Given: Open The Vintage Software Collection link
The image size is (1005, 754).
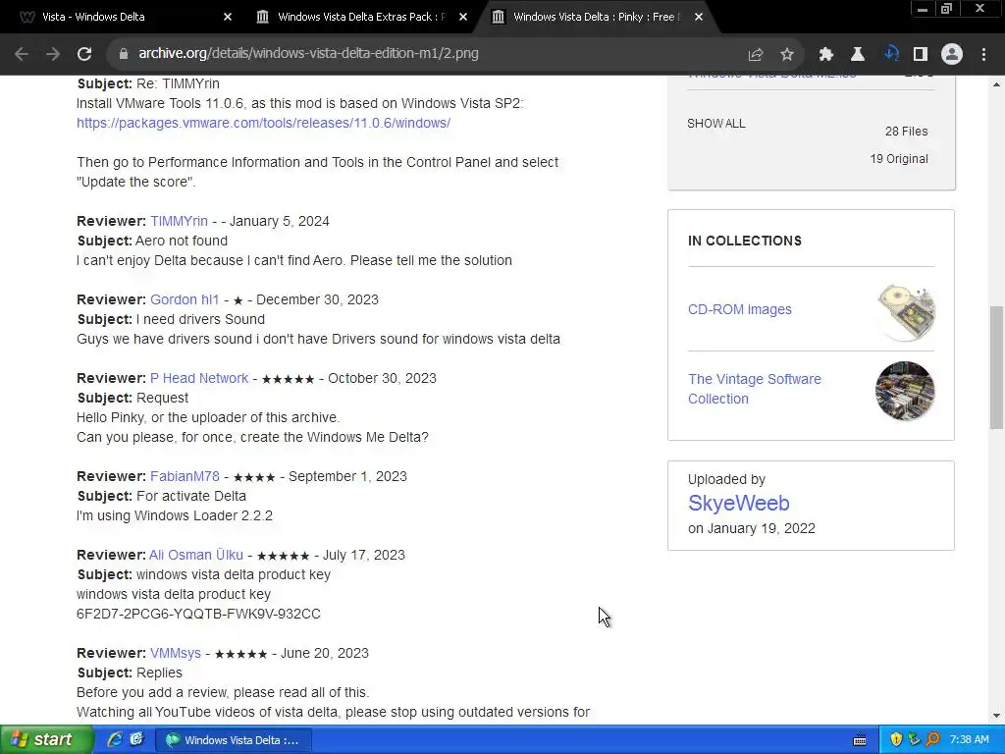Looking at the screenshot, I should tap(755, 389).
